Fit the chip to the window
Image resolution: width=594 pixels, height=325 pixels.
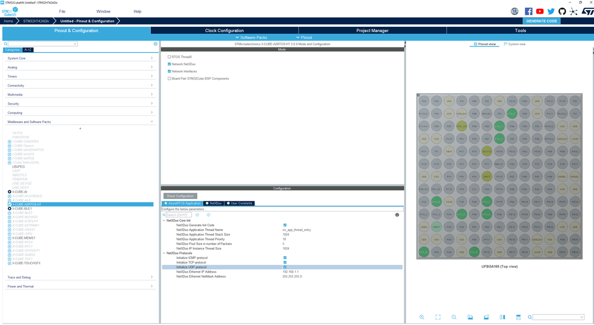pos(438,317)
